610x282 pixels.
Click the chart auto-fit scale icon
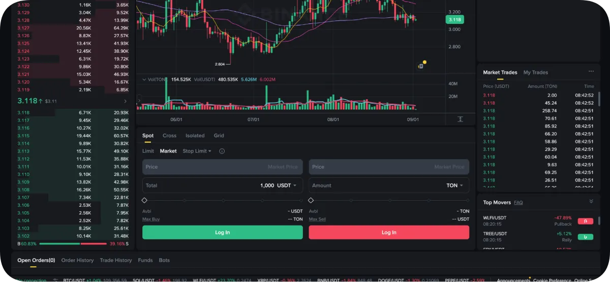click(x=460, y=119)
